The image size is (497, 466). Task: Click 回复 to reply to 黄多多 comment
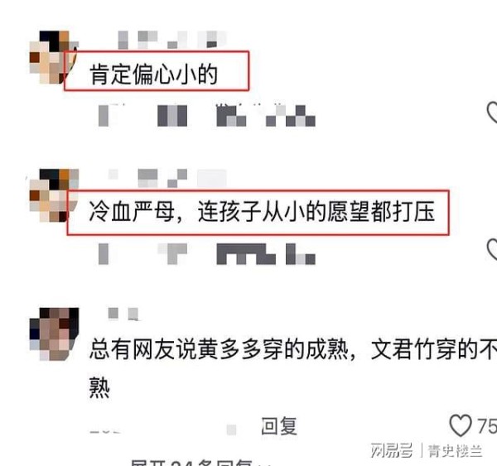[x=279, y=425]
